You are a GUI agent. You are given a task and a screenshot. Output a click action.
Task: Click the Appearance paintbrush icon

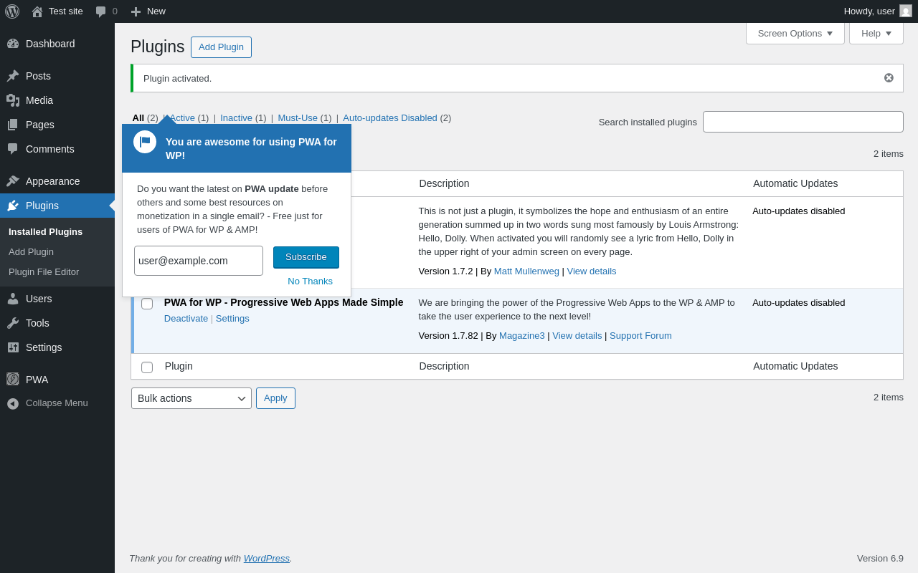click(x=13, y=181)
